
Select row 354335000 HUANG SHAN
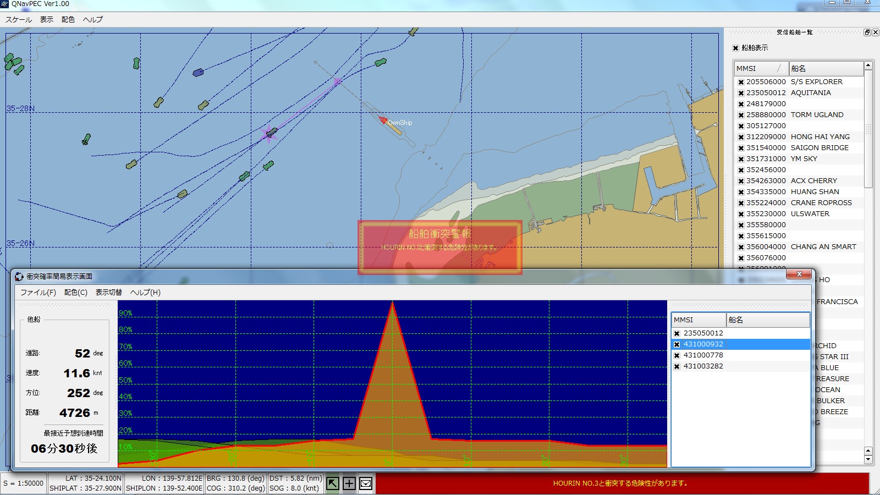pos(799,192)
